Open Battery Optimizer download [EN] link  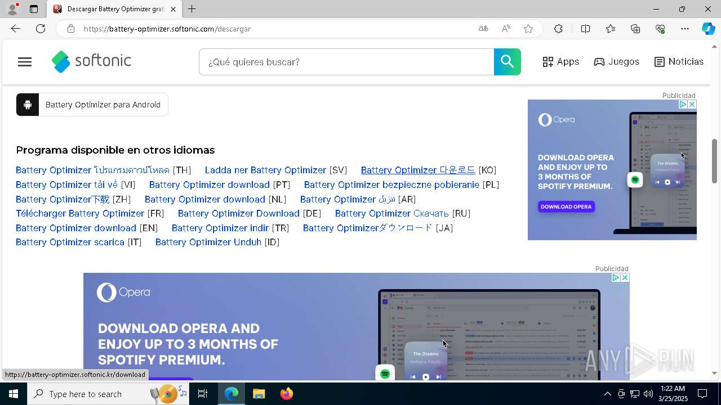(76, 228)
